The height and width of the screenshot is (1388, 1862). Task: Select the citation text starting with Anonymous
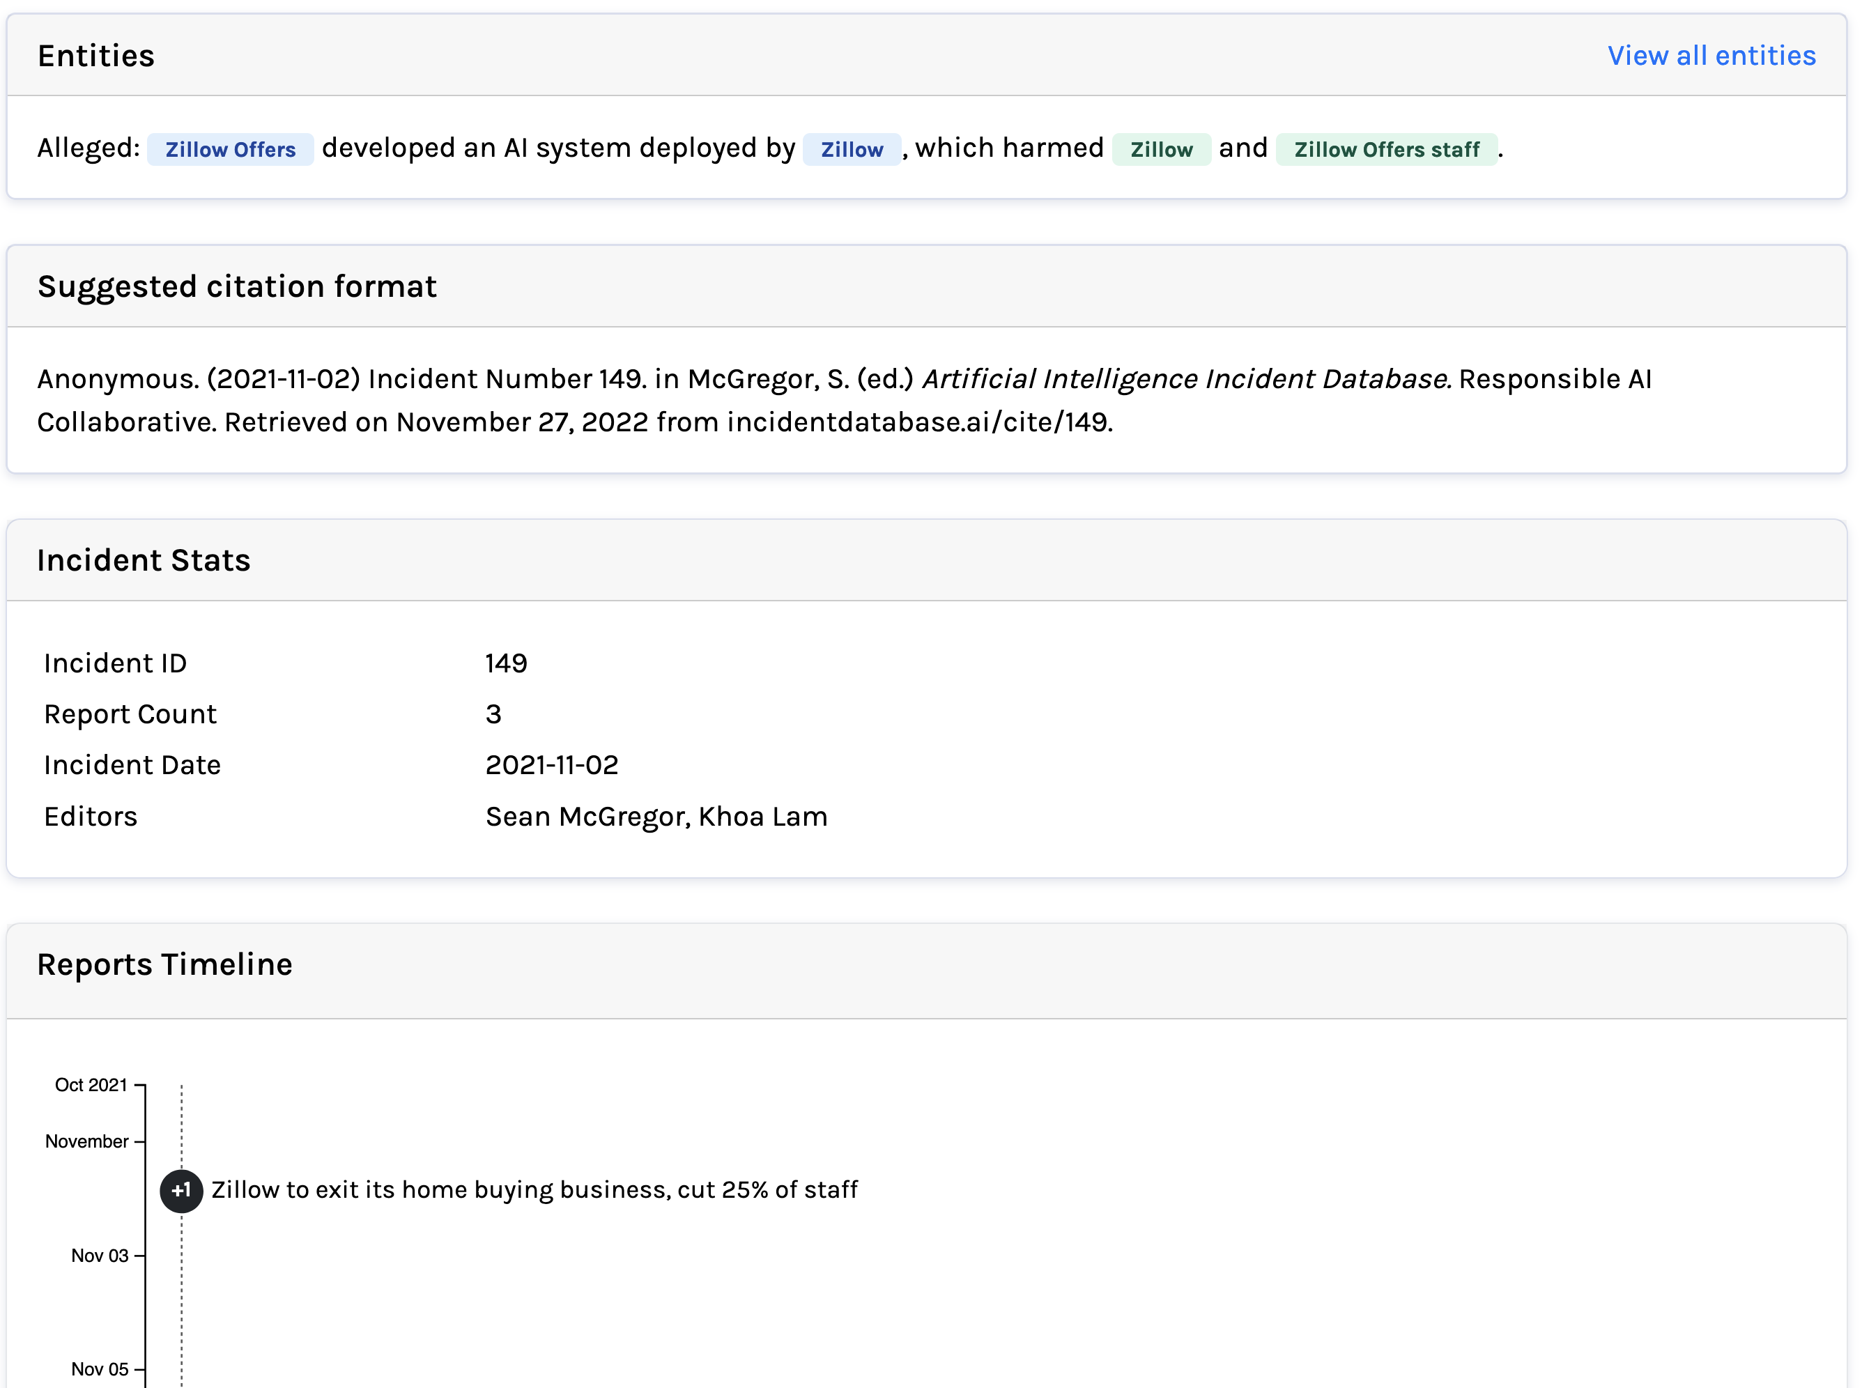(x=845, y=400)
